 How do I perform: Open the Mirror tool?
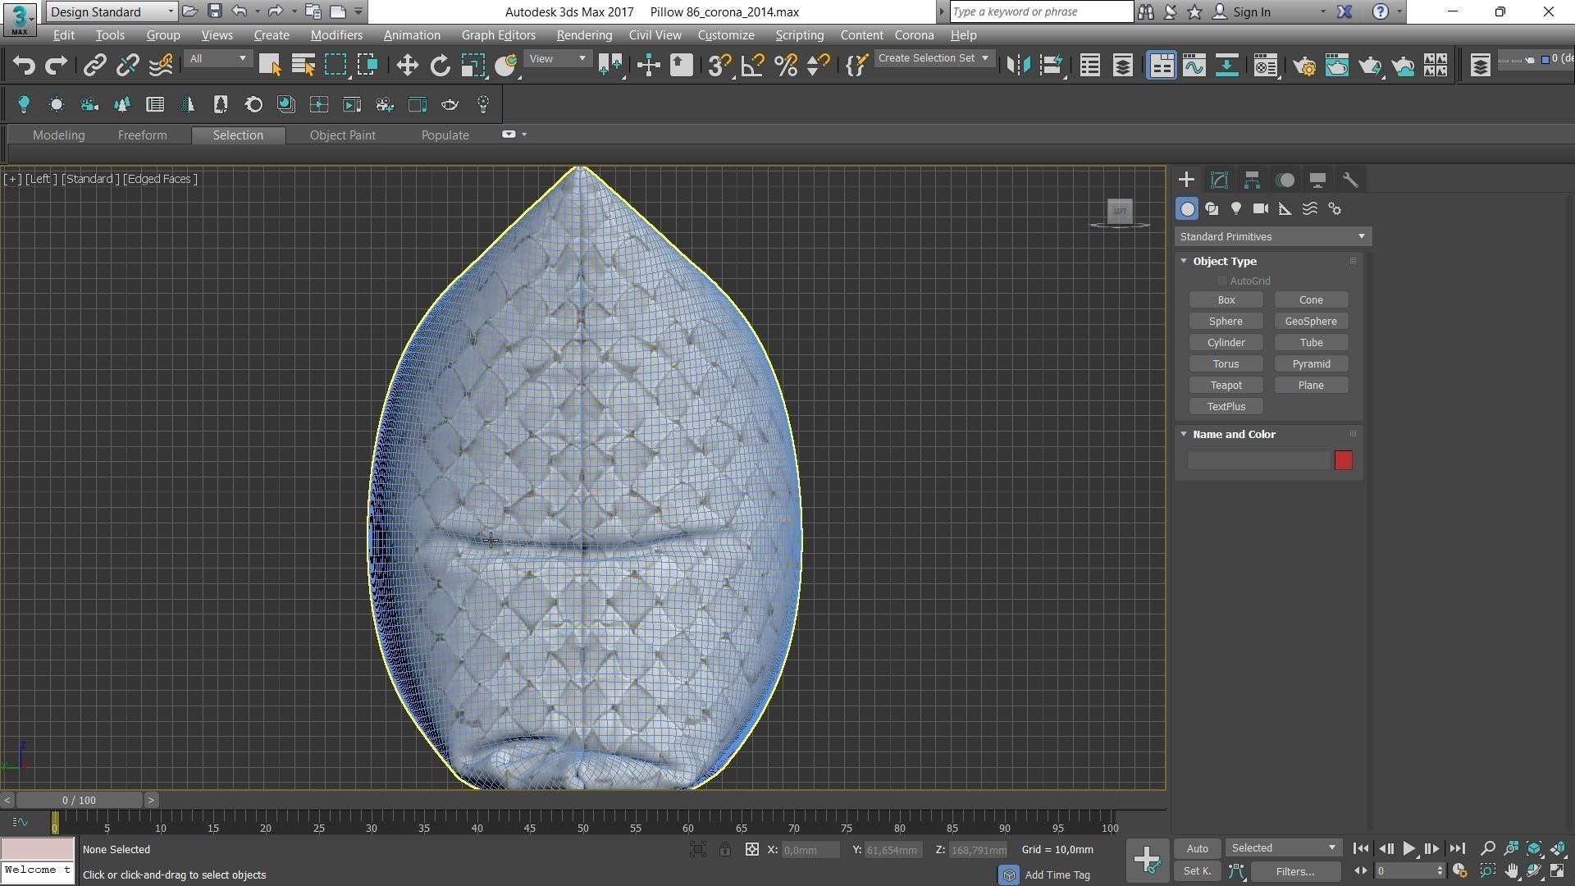1018,66
